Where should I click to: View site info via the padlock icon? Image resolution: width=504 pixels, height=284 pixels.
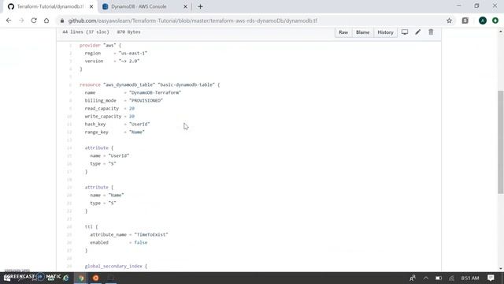click(62, 21)
